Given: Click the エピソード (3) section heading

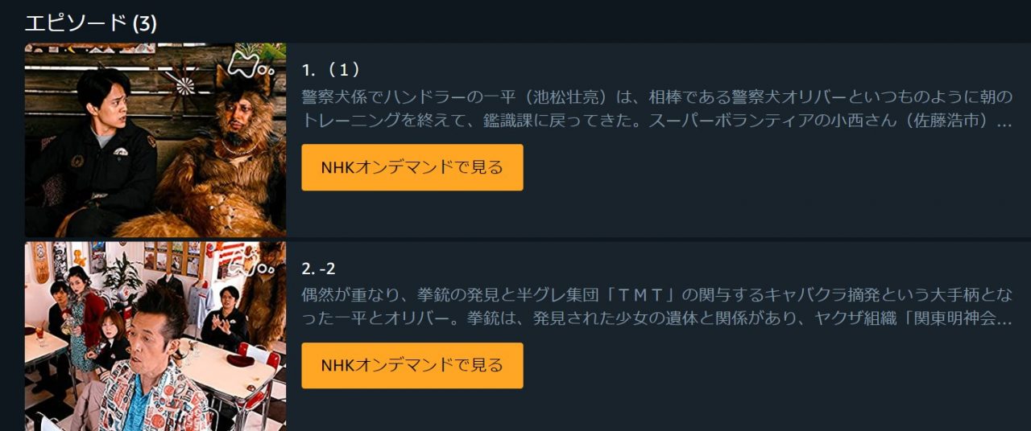Looking at the screenshot, I should point(91,23).
